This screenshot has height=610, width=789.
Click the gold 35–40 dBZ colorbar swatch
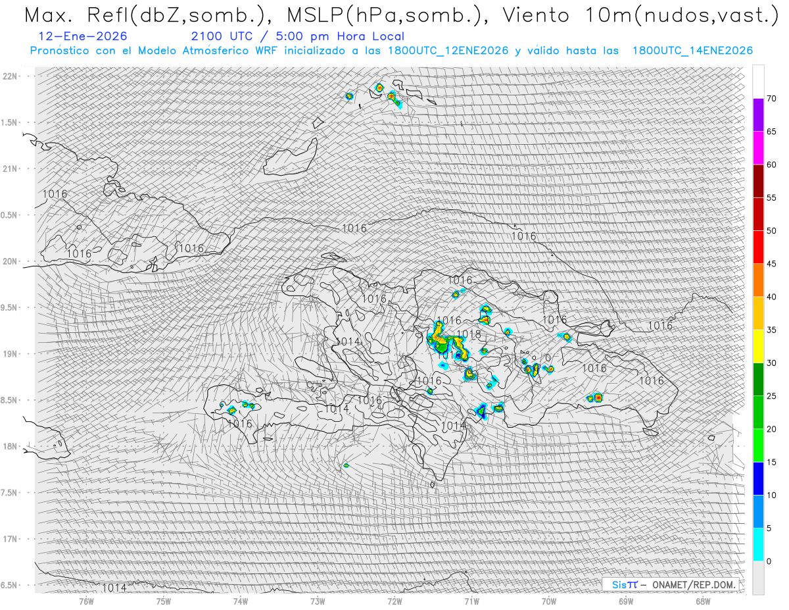(x=758, y=313)
